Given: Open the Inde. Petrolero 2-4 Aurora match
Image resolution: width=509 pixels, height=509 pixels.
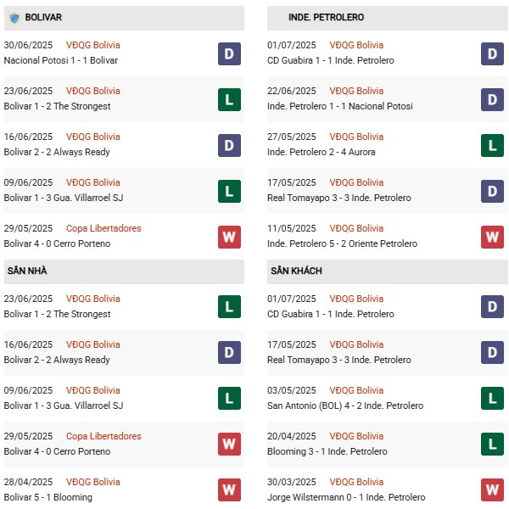Looking at the screenshot, I should tap(321, 152).
